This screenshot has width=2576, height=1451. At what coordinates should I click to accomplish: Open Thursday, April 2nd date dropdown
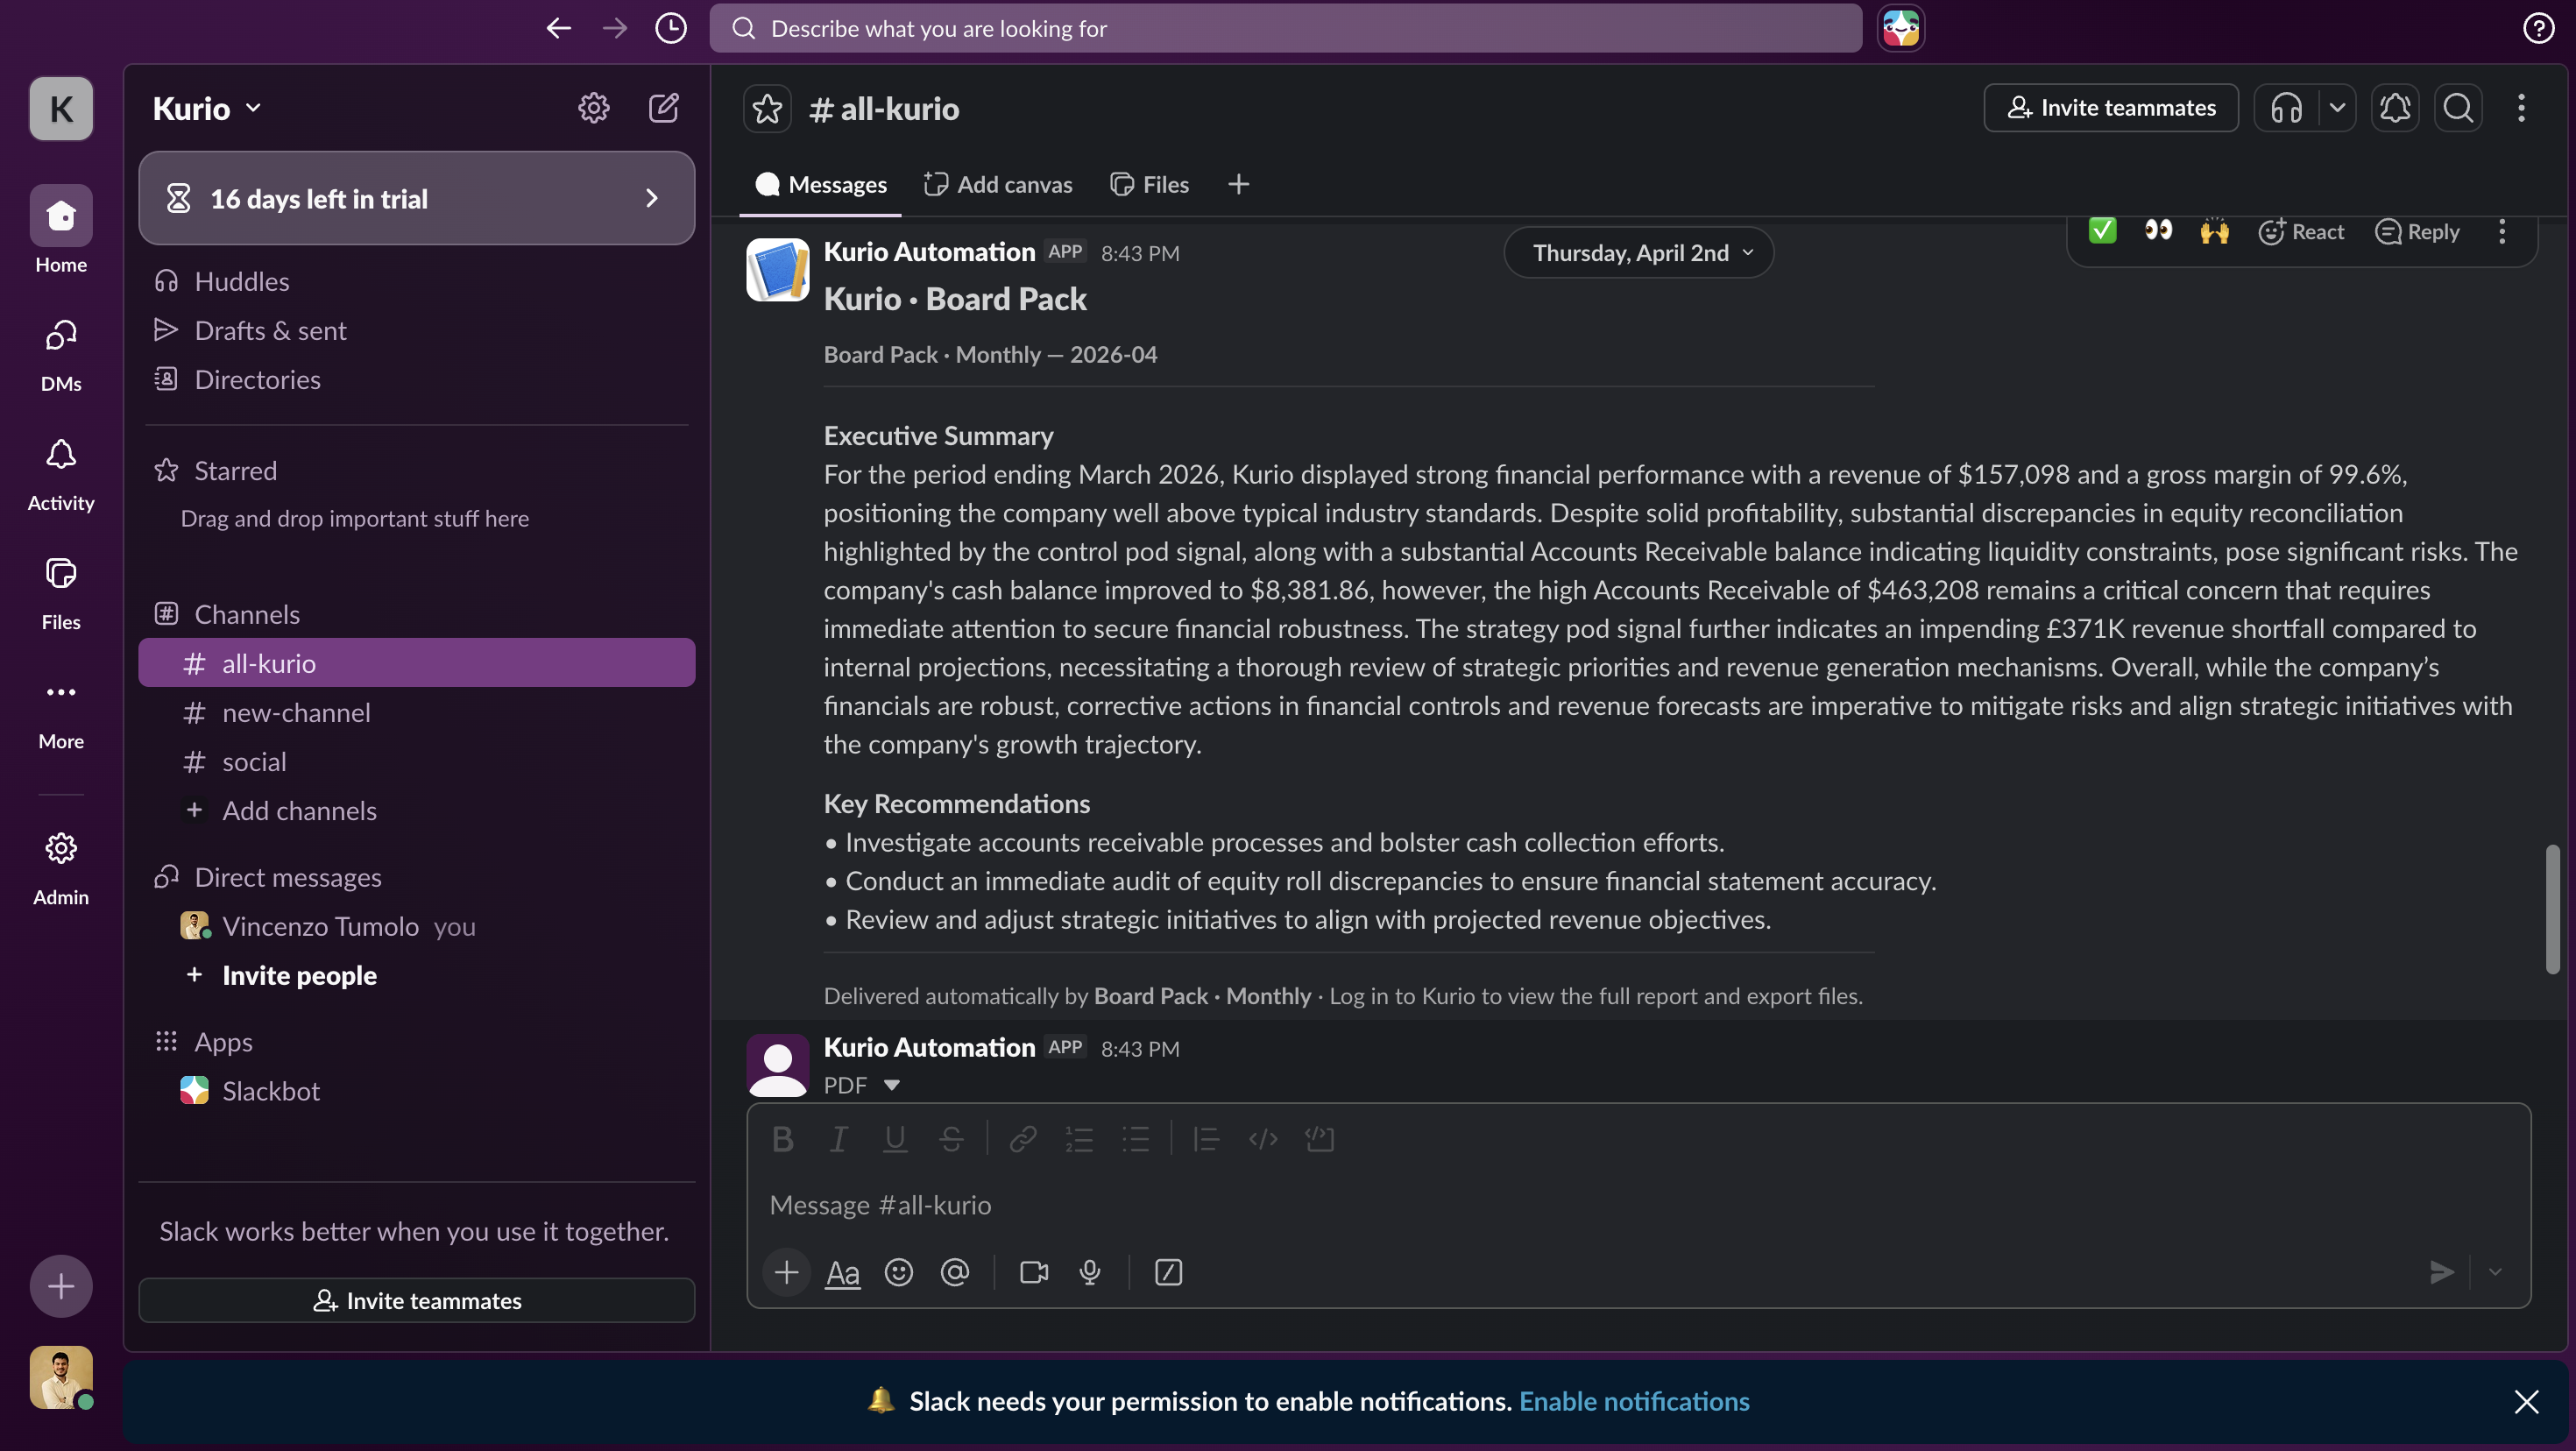click(1640, 253)
